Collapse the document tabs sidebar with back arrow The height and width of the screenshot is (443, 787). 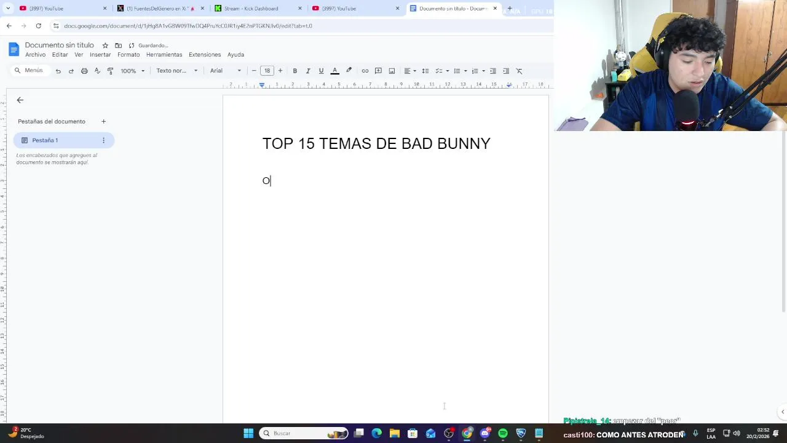(x=20, y=100)
